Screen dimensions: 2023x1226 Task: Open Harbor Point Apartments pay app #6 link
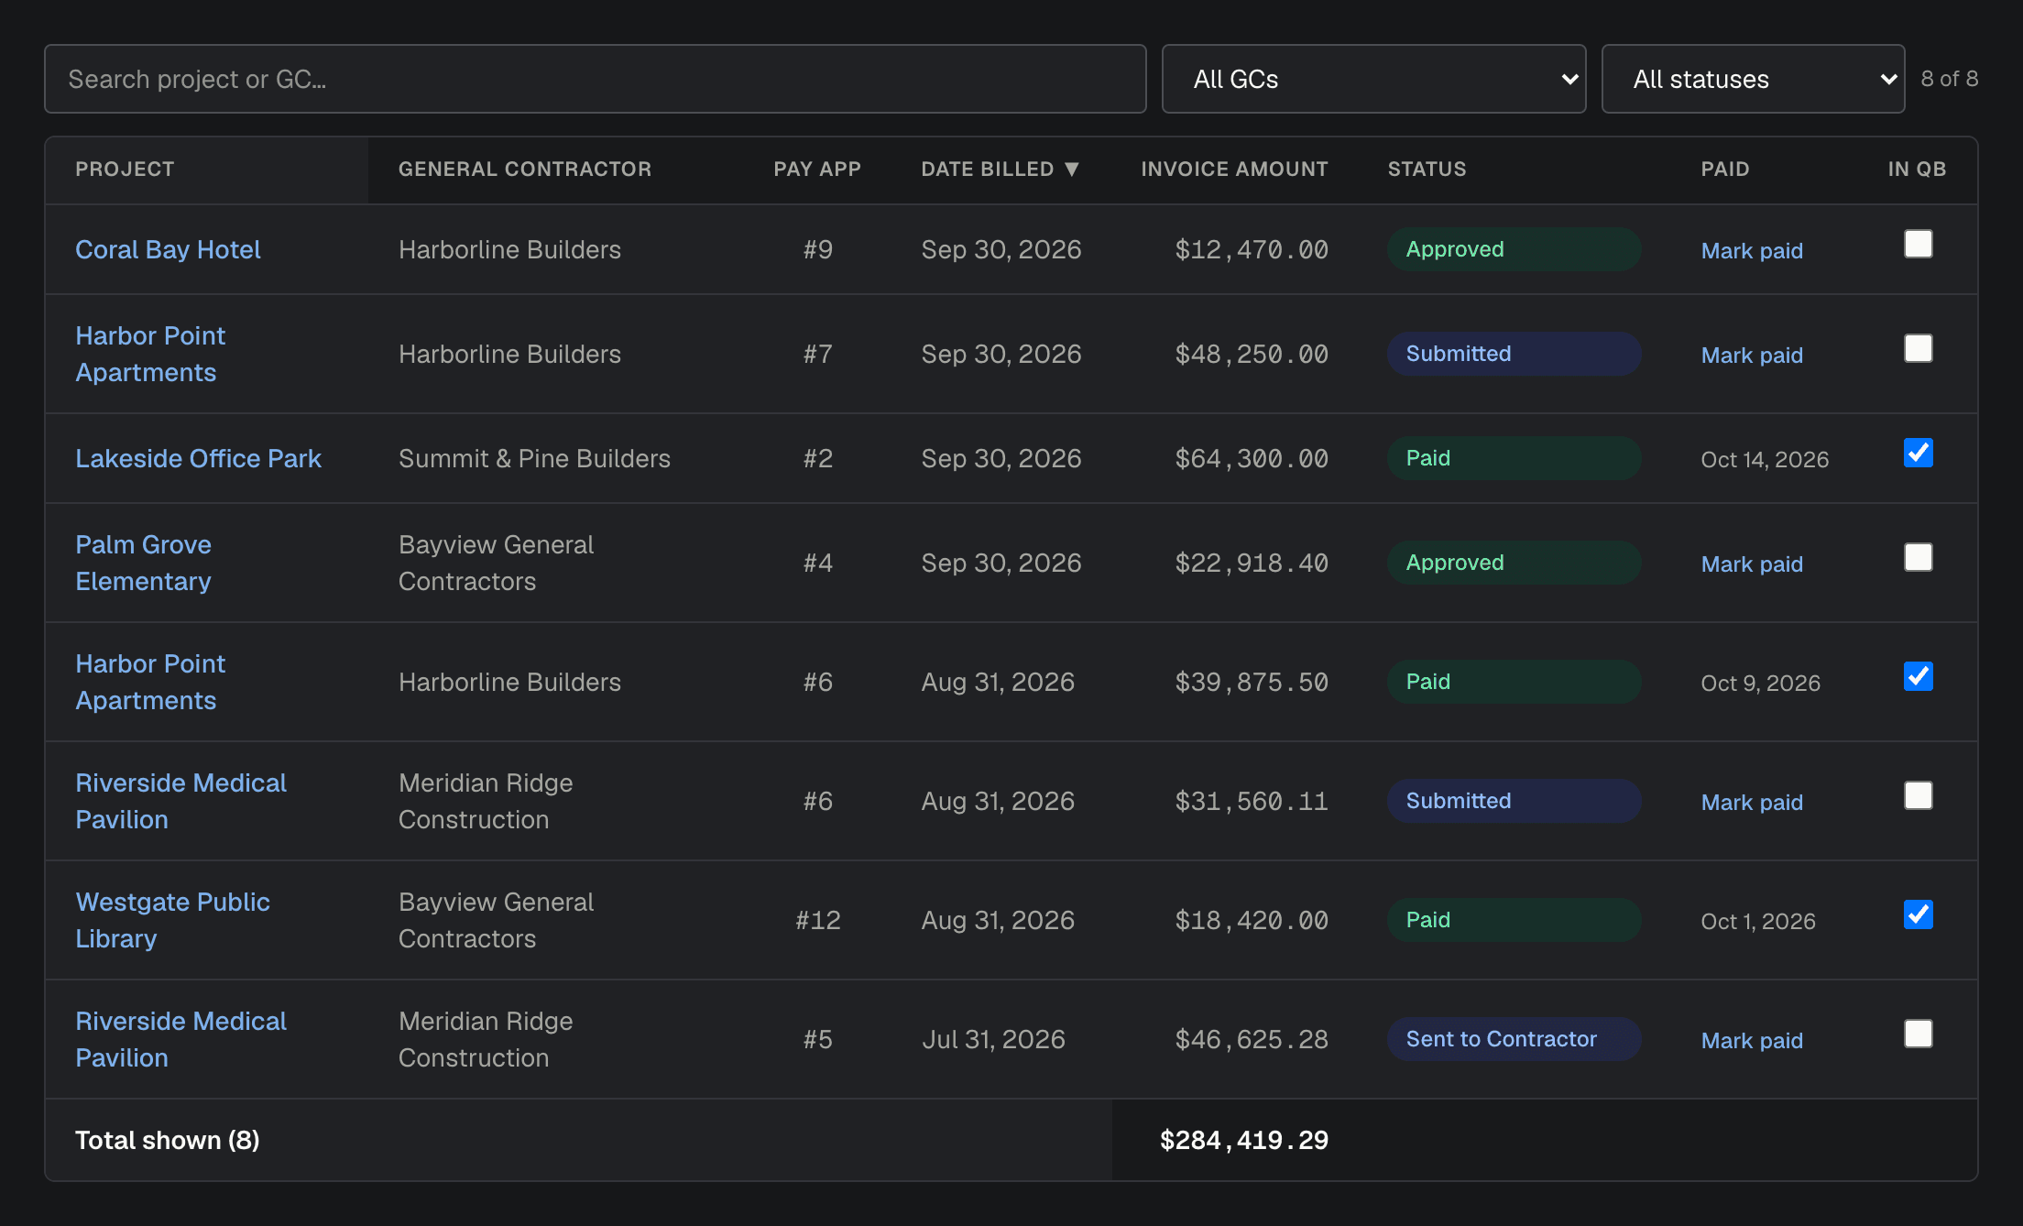pos(150,682)
